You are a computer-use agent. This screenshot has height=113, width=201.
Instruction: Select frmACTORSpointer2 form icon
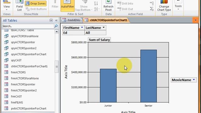[x=6, y=90]
